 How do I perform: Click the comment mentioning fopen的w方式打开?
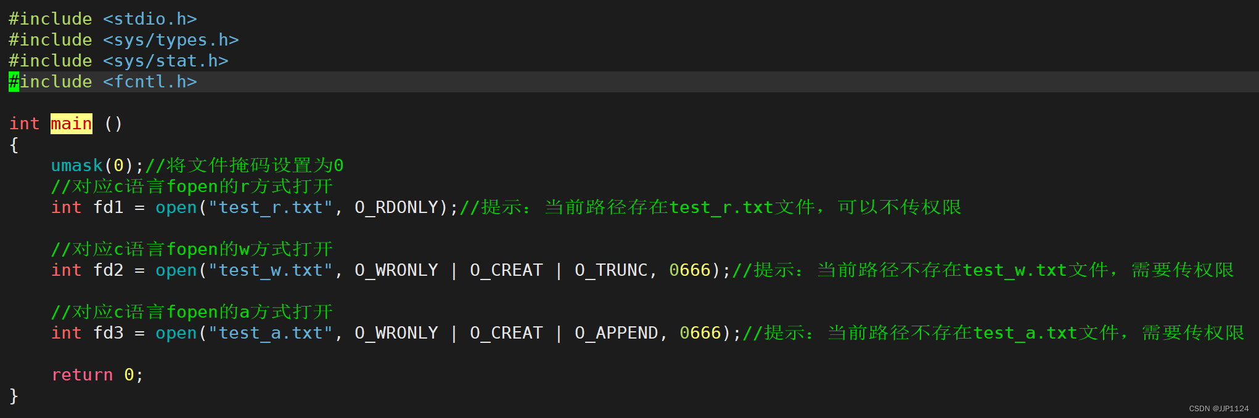coord(192,249)
